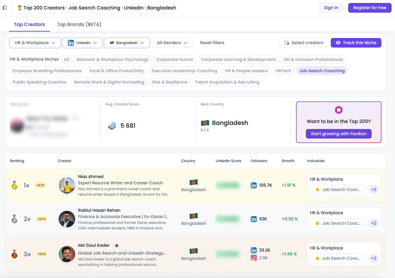
Task: Click the Avg. Creator Score hexagon badge
Action: (112, 126)
